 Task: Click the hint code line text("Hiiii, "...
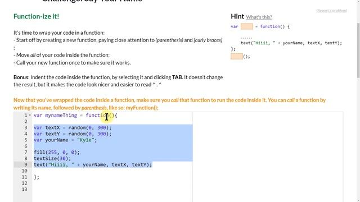(291, 43)
